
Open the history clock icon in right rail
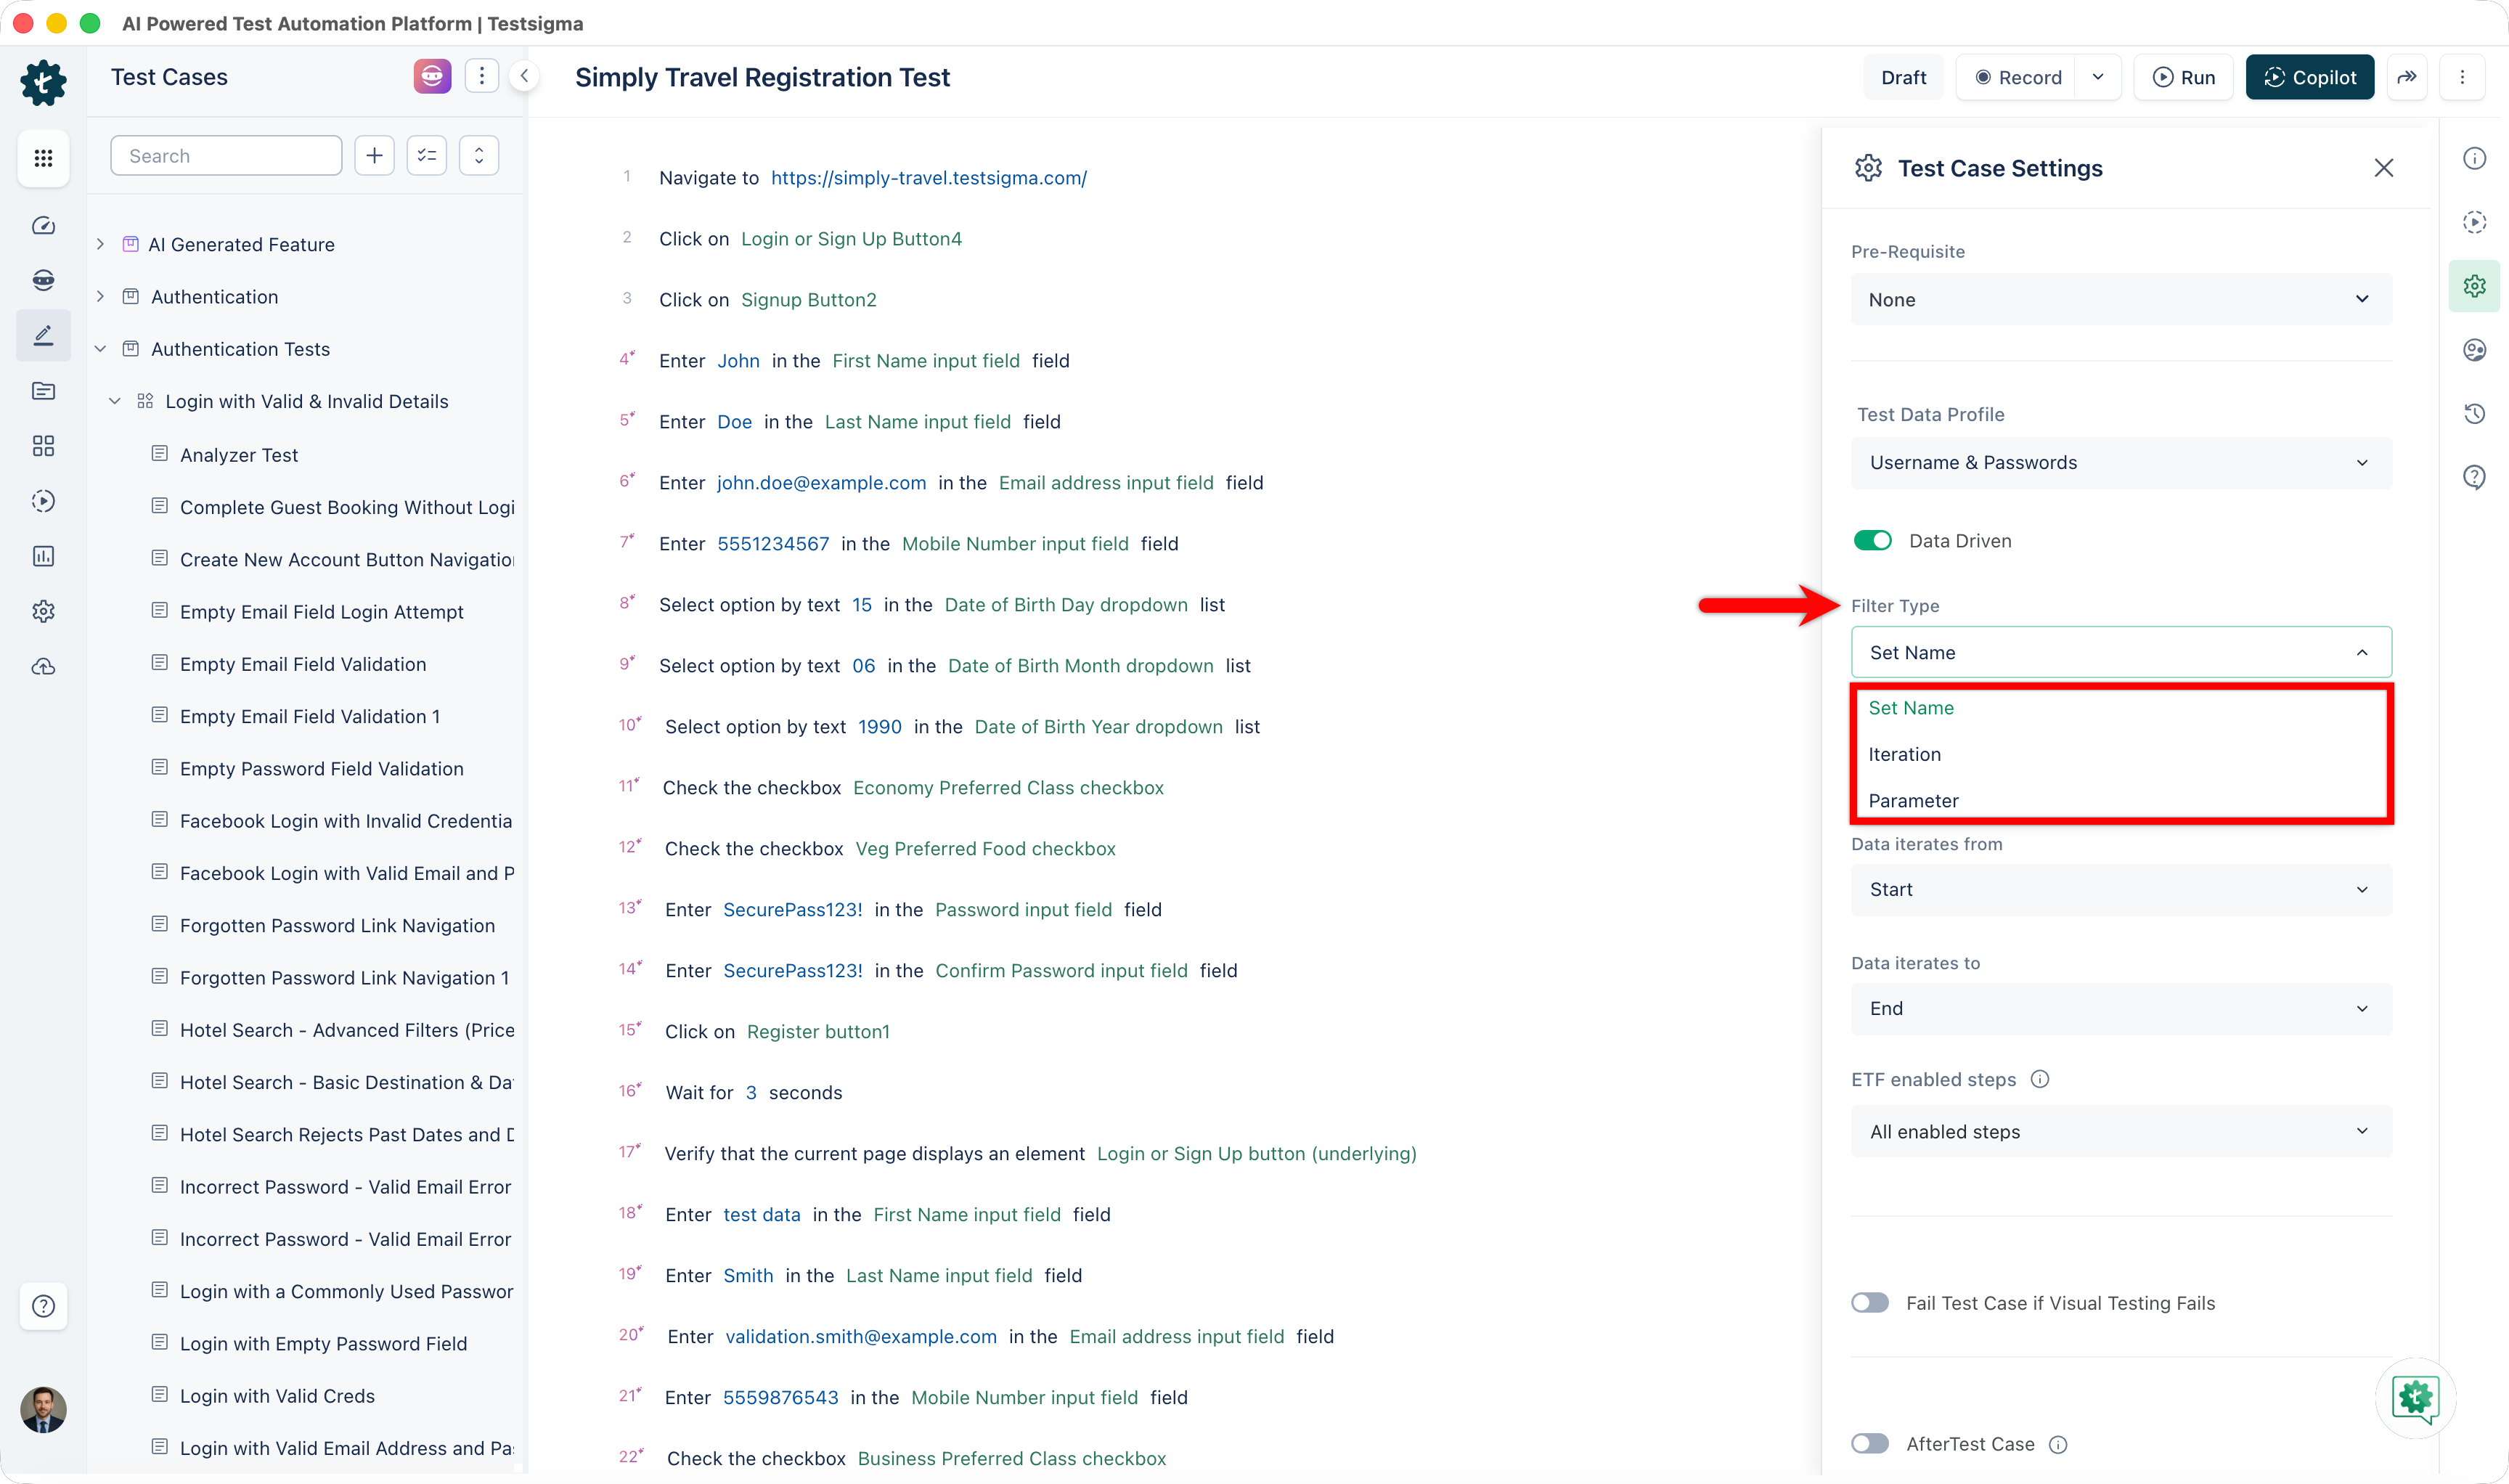pos(2474,414)
